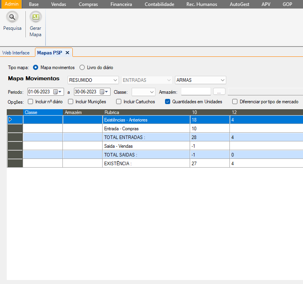This screenshot has height=284, width=303.
Task: Close the Mapas PSP tab
Action: (x=68, y=52)
